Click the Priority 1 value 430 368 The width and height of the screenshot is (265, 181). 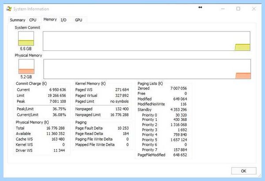[180, 119]
